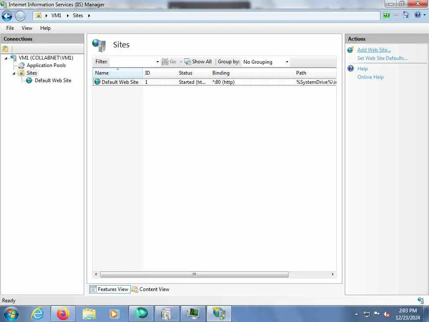
Task: Expand the Help icon dropdown in the toolbar
Action: [x=425, y=15]
